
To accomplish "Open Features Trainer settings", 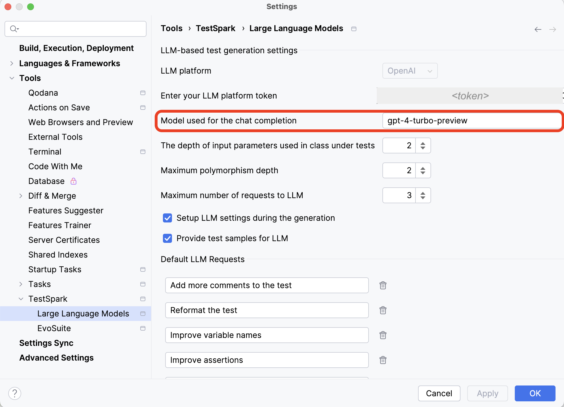I will click(60, 225).
